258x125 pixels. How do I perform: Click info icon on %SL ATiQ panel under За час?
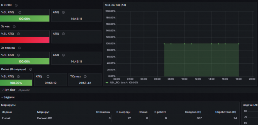[18, 34]
